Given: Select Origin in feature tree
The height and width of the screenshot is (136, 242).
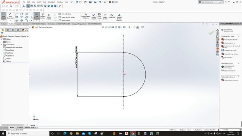Looking at the screenshot, I should tap(7, 59).
